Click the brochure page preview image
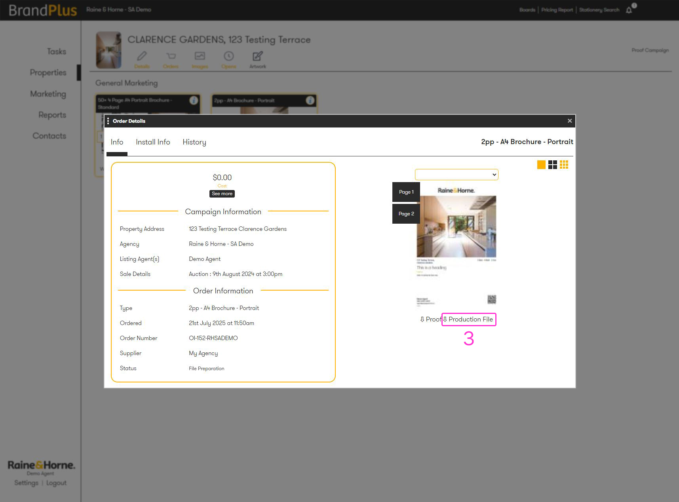Viewport: 679px width, 502px height. [456, 246]
